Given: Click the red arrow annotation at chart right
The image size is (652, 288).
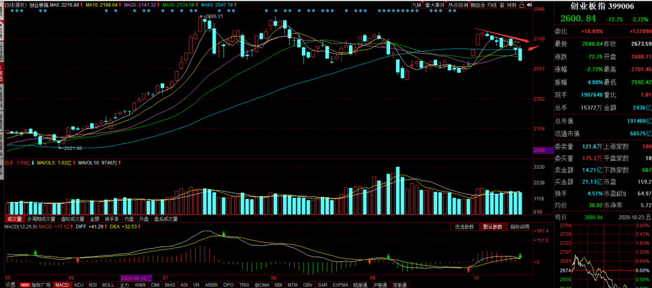Looking at the screenshot, I should click(532, 47).
